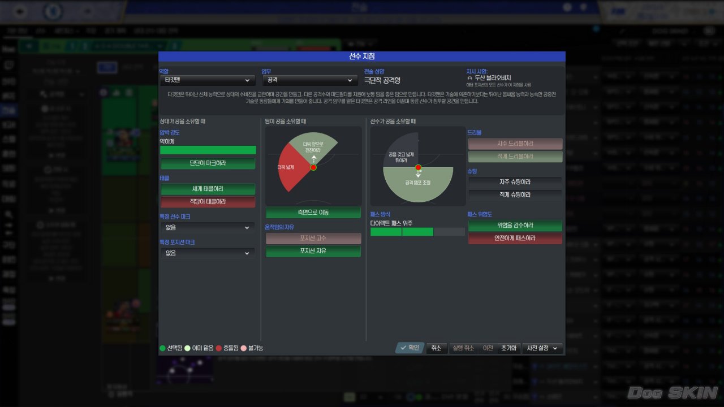
Task: Toggle 적당히 태클하라 tackling option
Action: point(208,202)
